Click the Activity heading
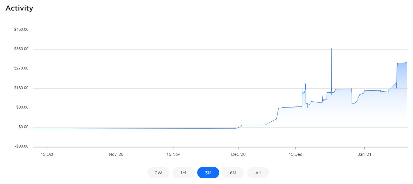Screen dimensions: 413x184 (19, 8)
